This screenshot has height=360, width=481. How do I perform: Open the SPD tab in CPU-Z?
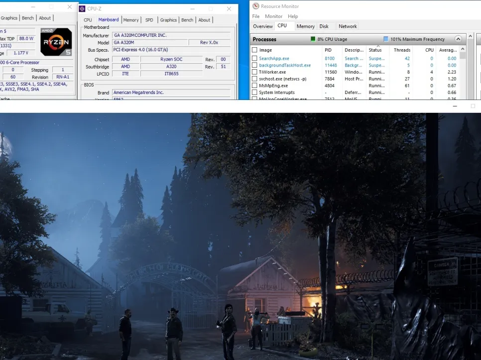pyautogui.click(x=149, y=20)
